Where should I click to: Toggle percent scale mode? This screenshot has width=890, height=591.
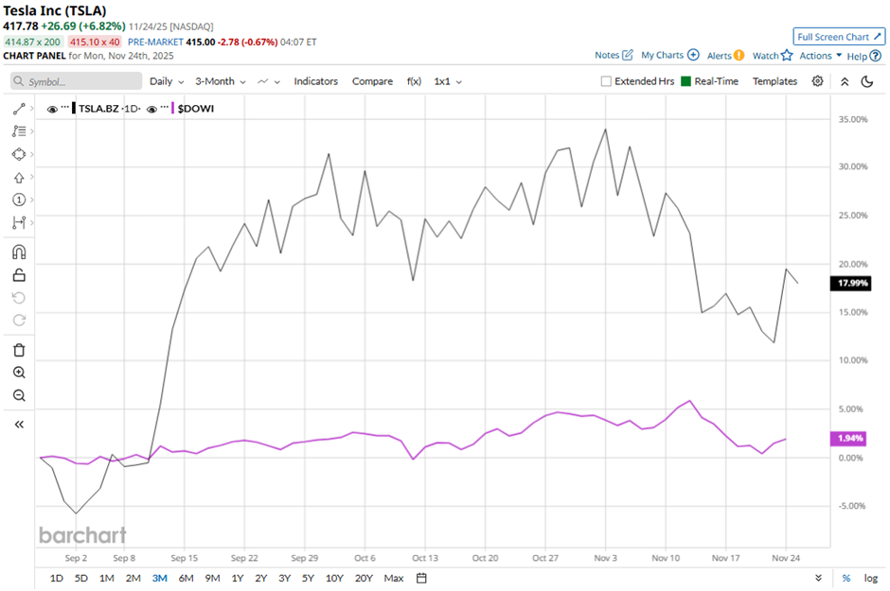pos(846,578)
